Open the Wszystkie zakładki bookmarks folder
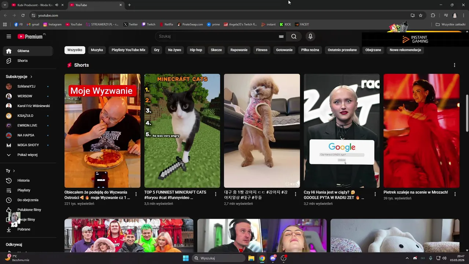This screenshot has width=469, height=264. pyautogui.click(x=451, y=25)
